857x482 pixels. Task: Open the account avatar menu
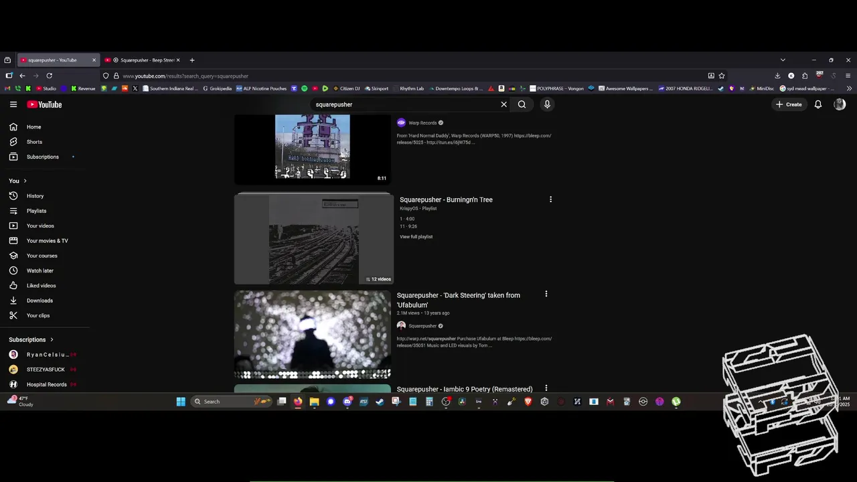[840, 104]
